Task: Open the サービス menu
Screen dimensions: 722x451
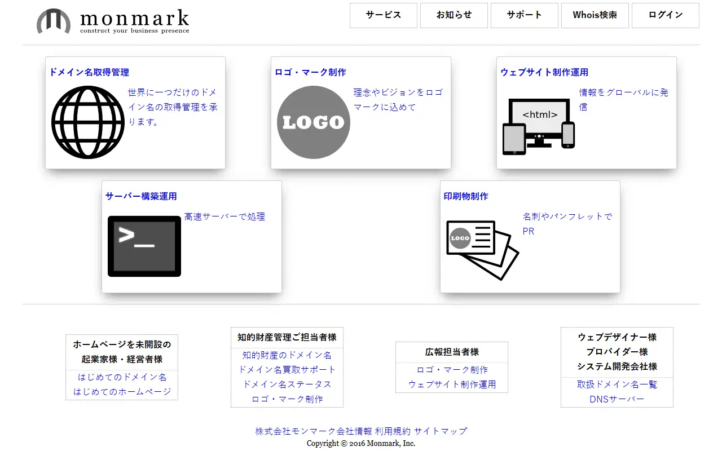Action: [384, 15]
